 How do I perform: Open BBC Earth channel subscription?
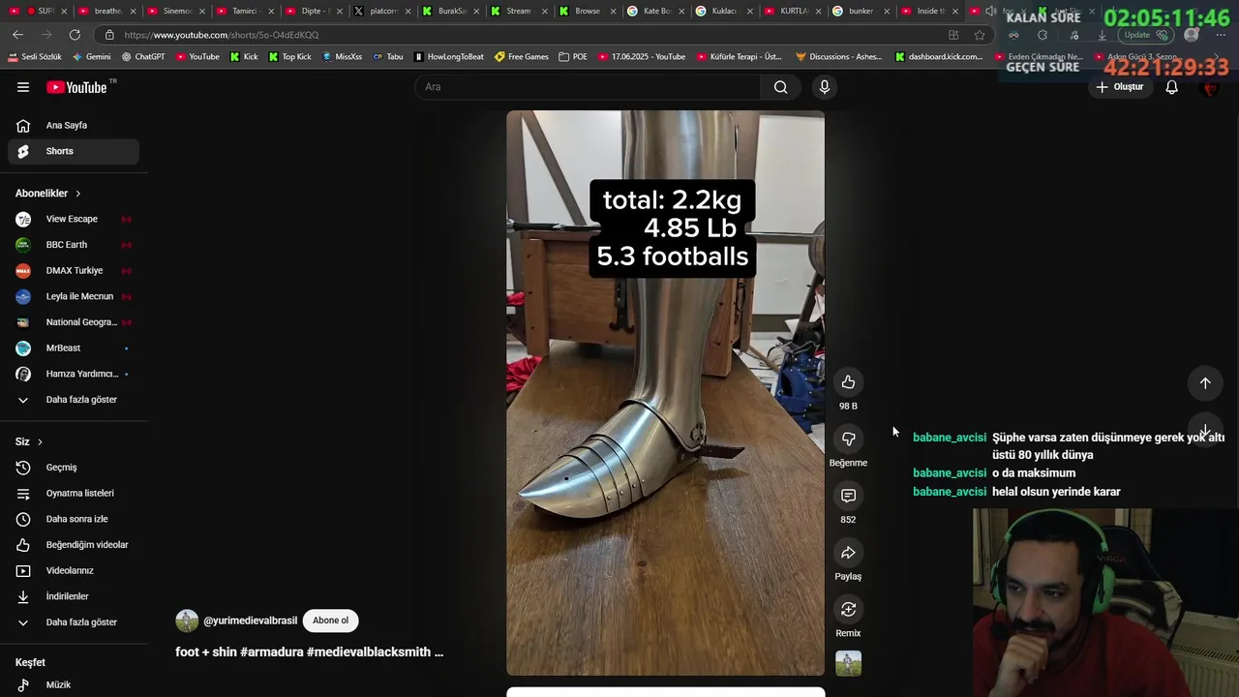[74, 245]
